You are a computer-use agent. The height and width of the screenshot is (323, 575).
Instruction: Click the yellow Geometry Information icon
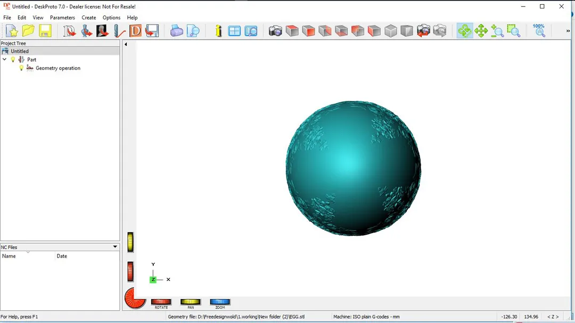(x=218, y=31)
